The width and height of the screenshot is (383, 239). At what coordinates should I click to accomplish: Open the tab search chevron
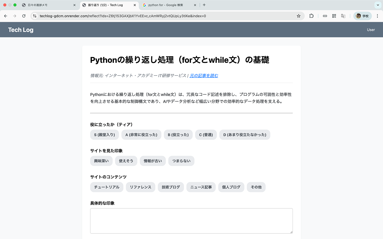[x=378, y=5]
